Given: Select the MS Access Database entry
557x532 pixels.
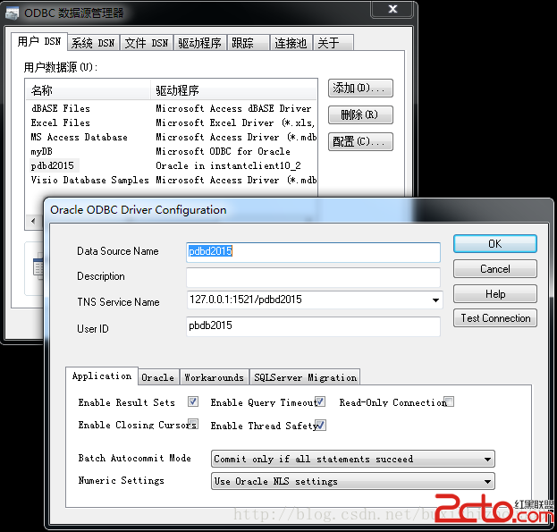Looking at the screenshot, I should [80, 137].
